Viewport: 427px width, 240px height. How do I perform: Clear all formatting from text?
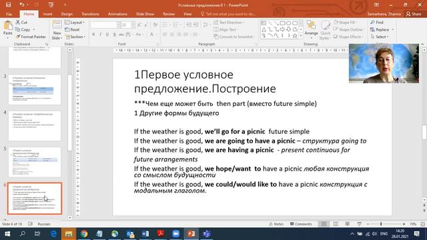(155, 25)
